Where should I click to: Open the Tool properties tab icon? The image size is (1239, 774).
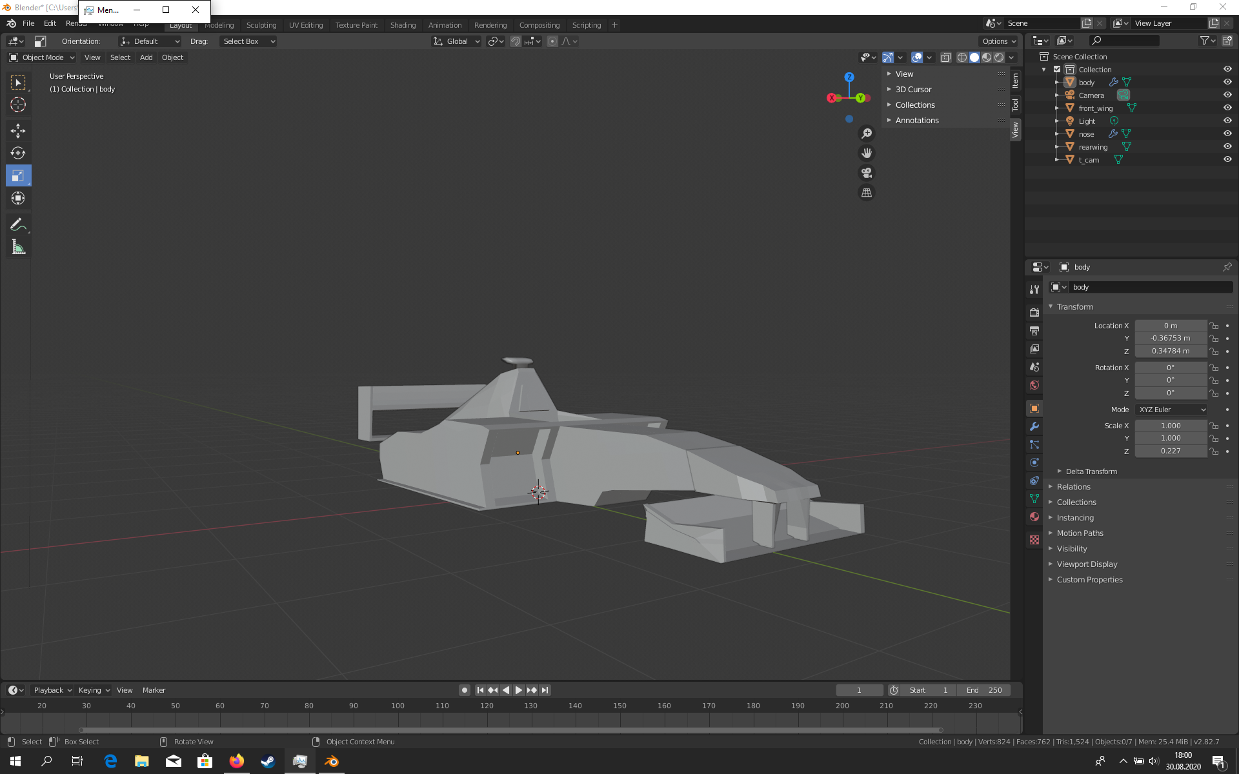pos(1034,290)
